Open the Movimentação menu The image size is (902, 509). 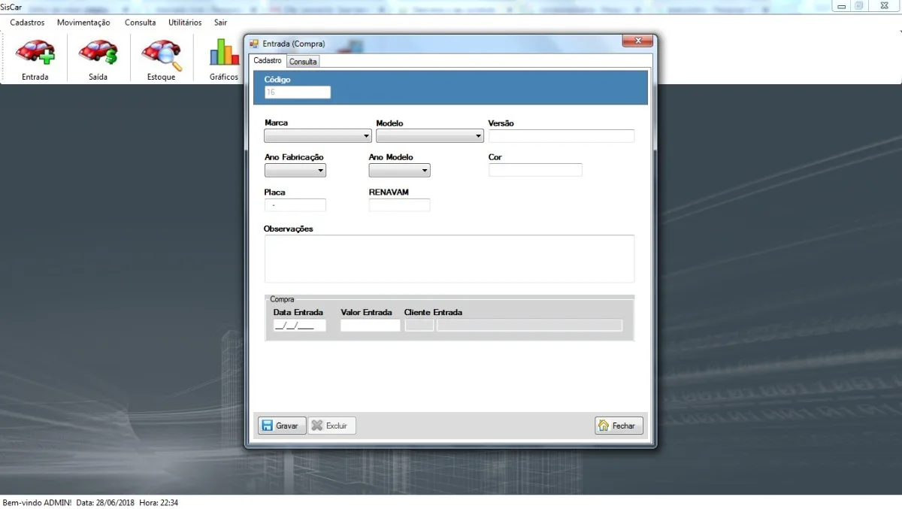point(83,23)
